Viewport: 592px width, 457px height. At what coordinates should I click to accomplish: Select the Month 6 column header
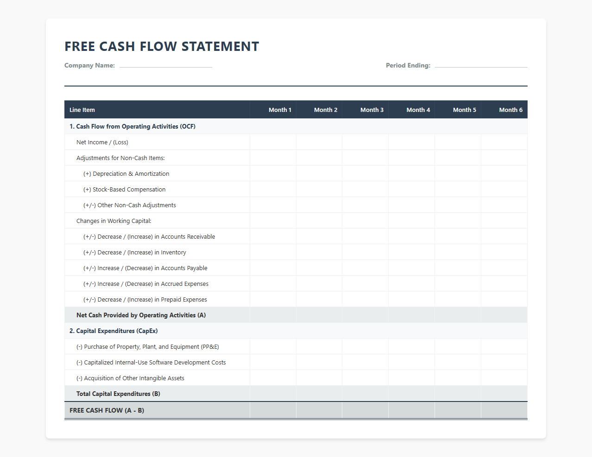point(504,110)
